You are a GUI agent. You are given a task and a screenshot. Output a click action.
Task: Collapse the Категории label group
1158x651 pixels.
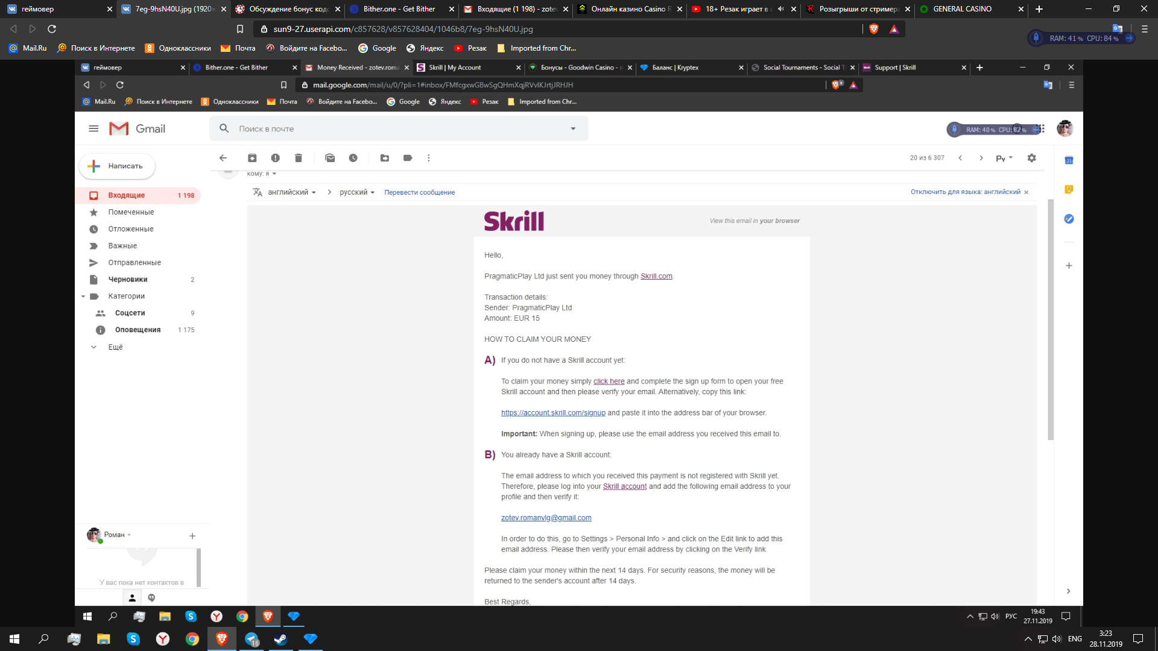point(83,296)
